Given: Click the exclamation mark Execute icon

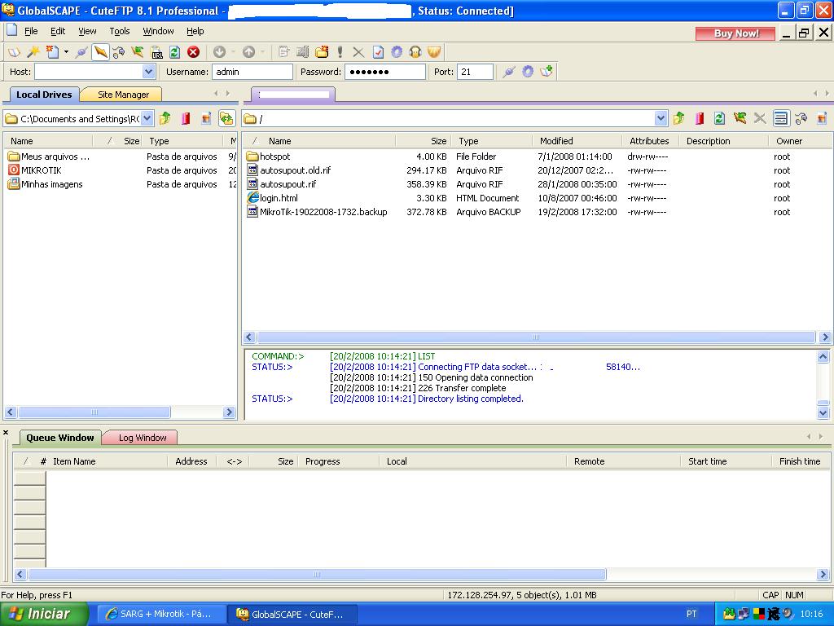Looking at the screenshot, I should 340,51.
